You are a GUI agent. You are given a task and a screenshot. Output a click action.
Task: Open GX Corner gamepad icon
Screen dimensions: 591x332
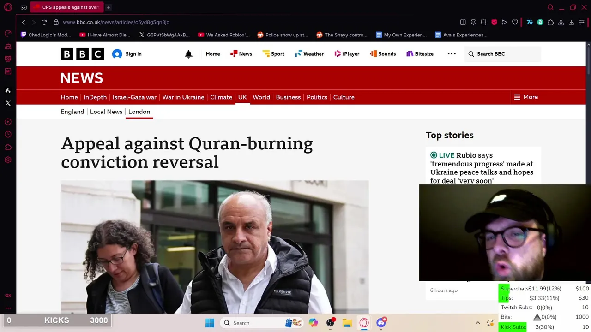click(24, 7)
